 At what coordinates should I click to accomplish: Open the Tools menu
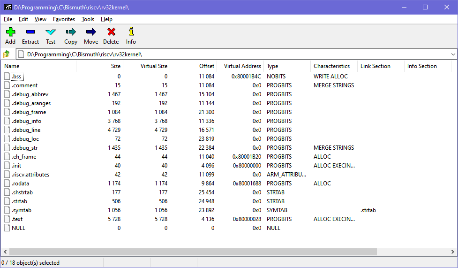(x=88, y=19)
